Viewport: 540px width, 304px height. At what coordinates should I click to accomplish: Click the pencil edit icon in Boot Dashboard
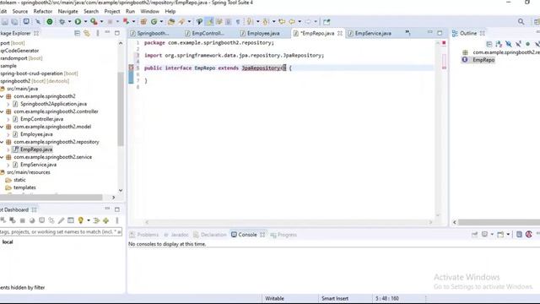(x=61, y=220)
